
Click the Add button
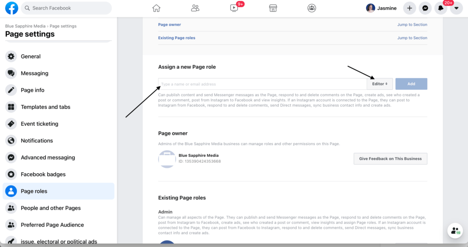tap(411, 84)
